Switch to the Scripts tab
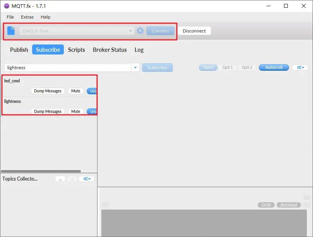Viewport: 313px width, 237px height. click(x=76, y=49)
